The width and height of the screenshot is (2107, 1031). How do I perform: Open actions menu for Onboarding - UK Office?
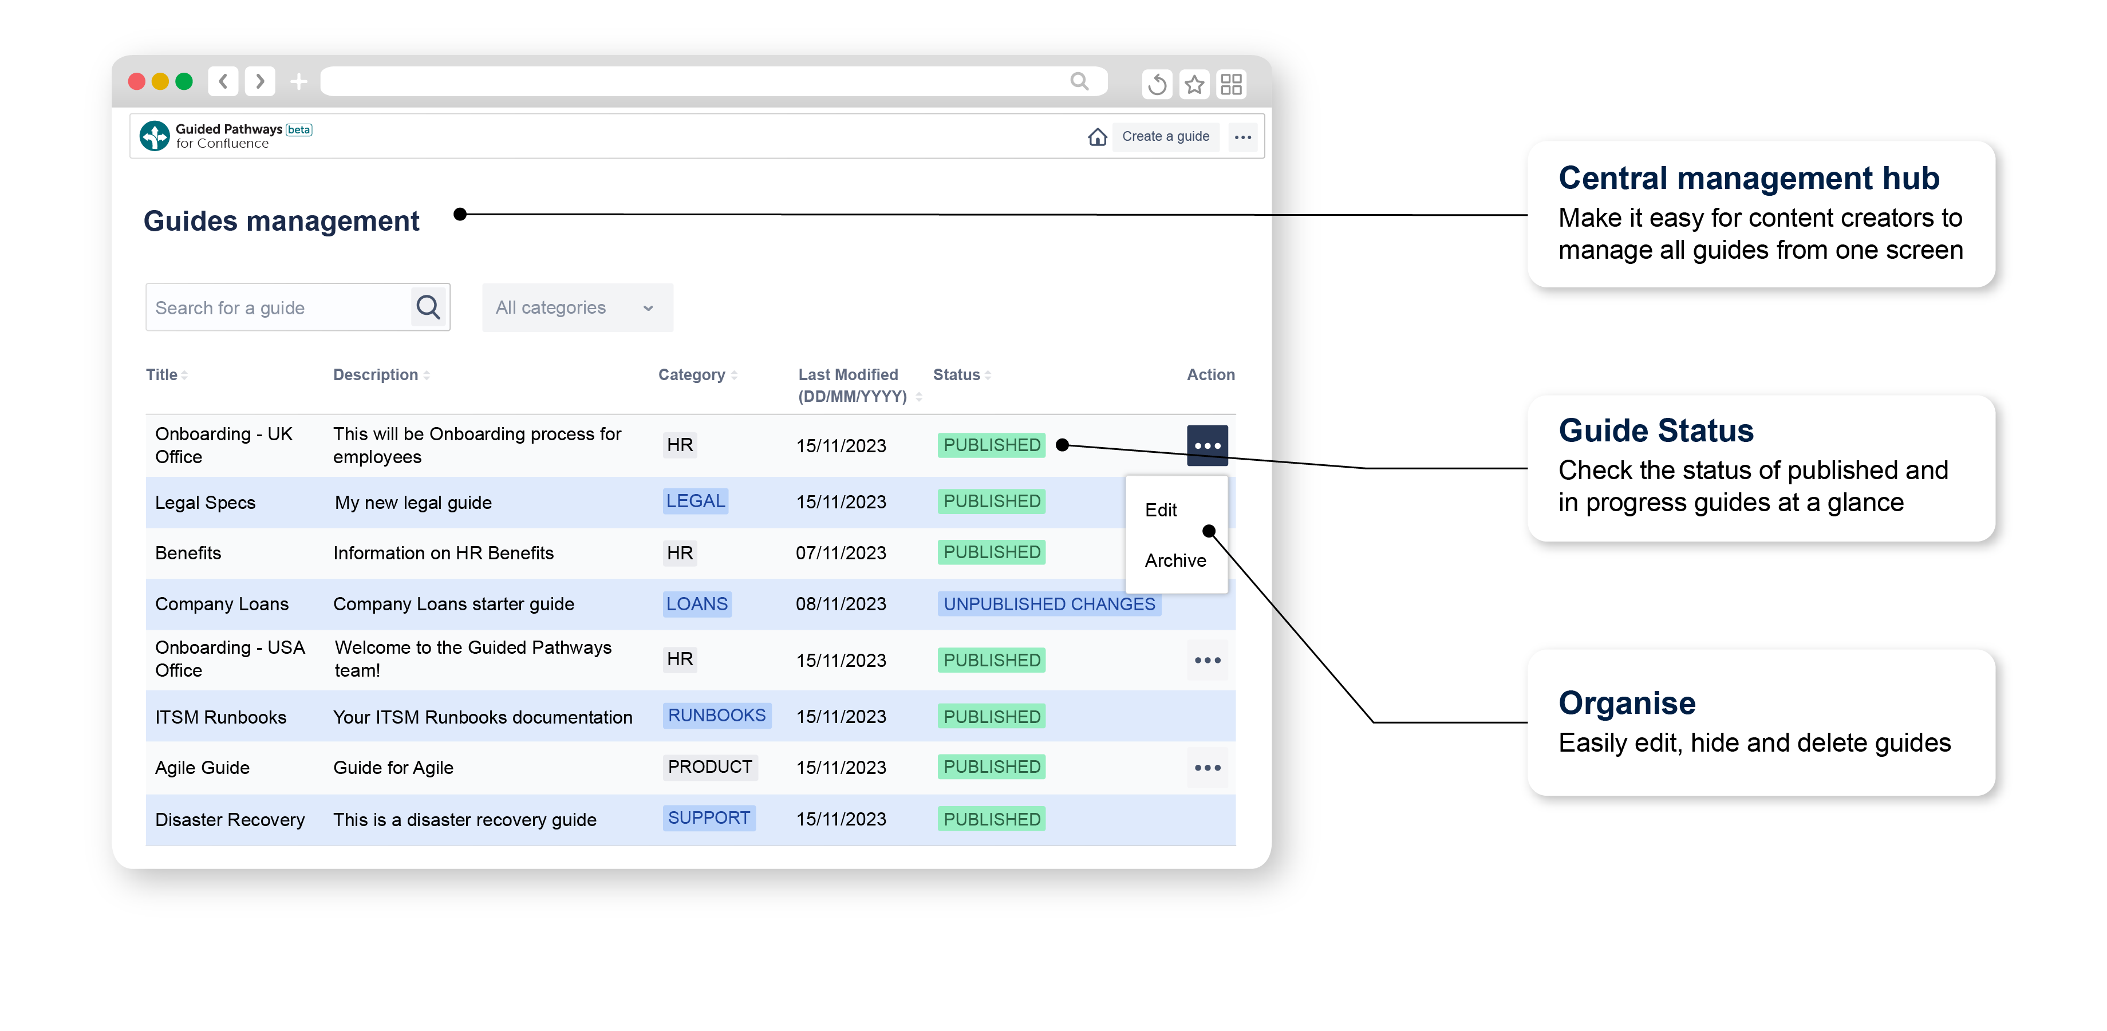pos(1208,445)
